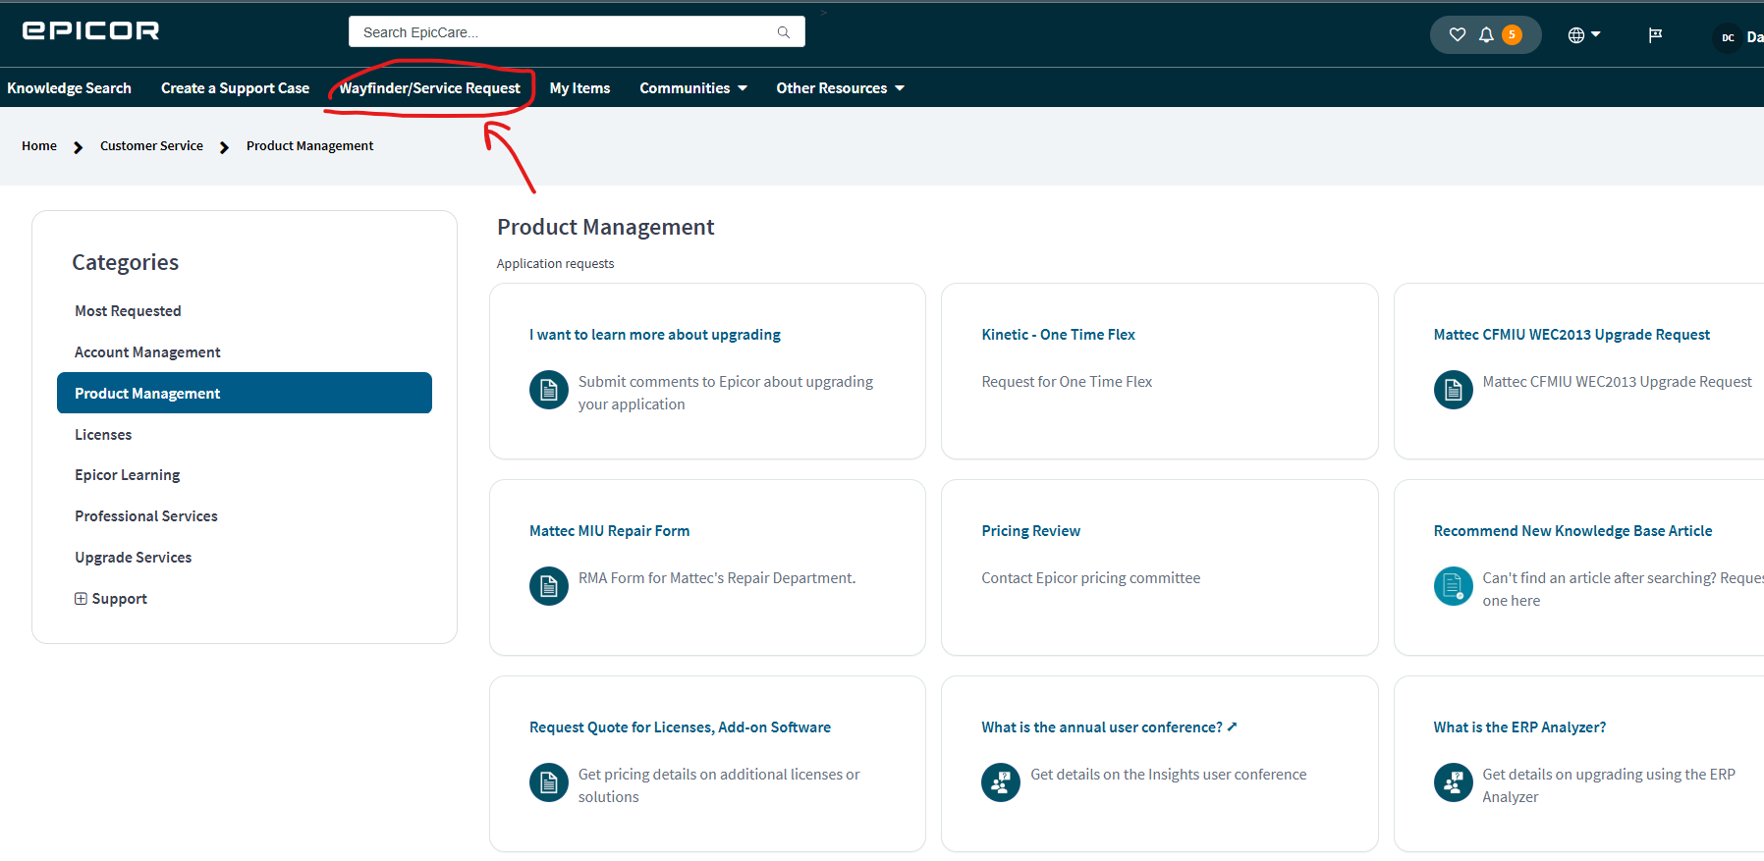The image size is (1764, 861).
Task: Expand the Communities dropdown menu
Action: point(693,87)
